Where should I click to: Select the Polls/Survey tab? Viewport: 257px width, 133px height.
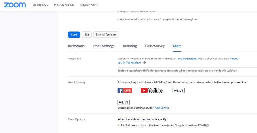155,46
